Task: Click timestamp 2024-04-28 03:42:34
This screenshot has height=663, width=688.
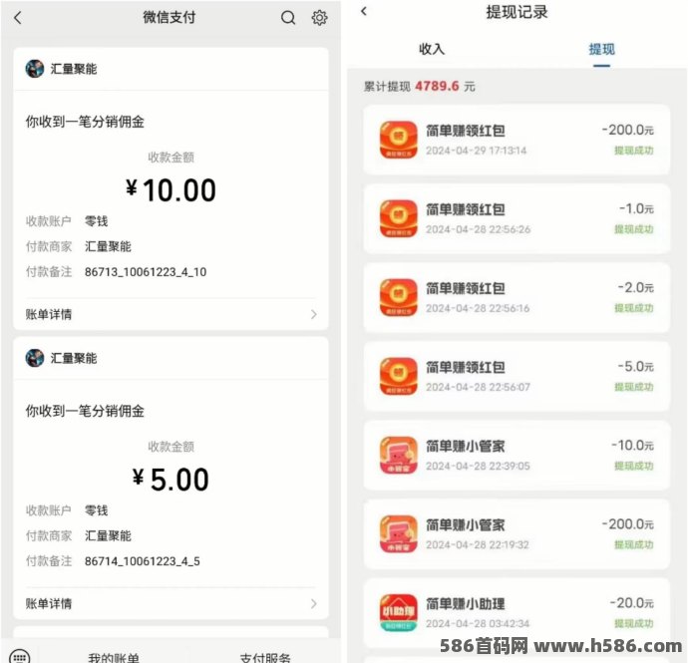Action: [x=478, y=623]
